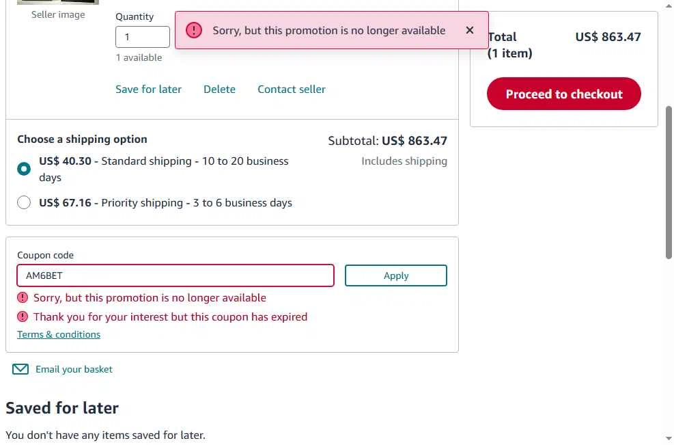This screenshot has width=674, height=445.
Task: Choose Priority shipping 3 to 6 days
Action: [24, 202]
